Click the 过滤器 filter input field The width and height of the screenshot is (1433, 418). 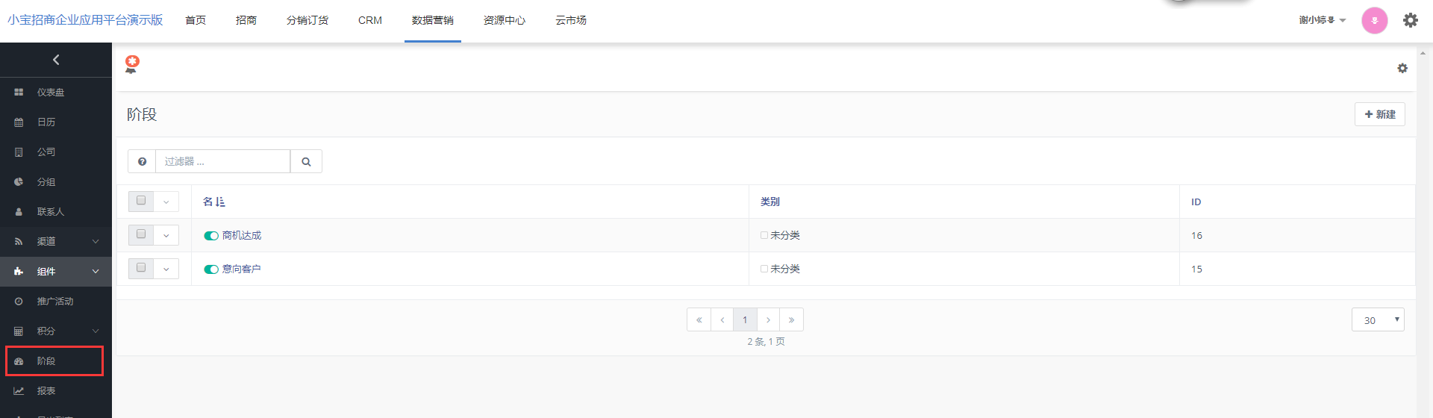coord(222,161)
